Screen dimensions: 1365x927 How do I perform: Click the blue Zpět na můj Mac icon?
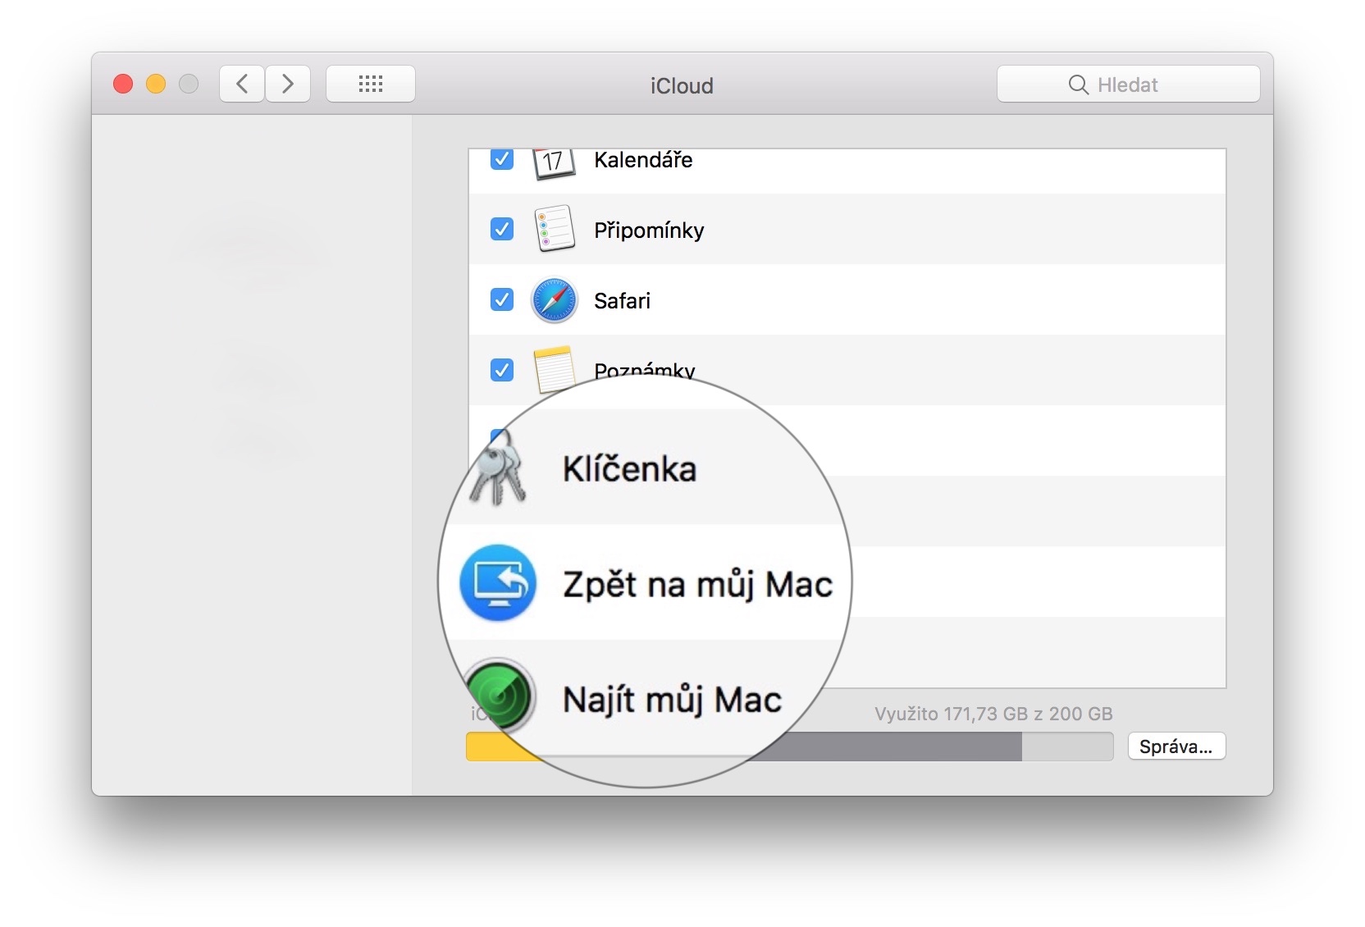[498, 583]
